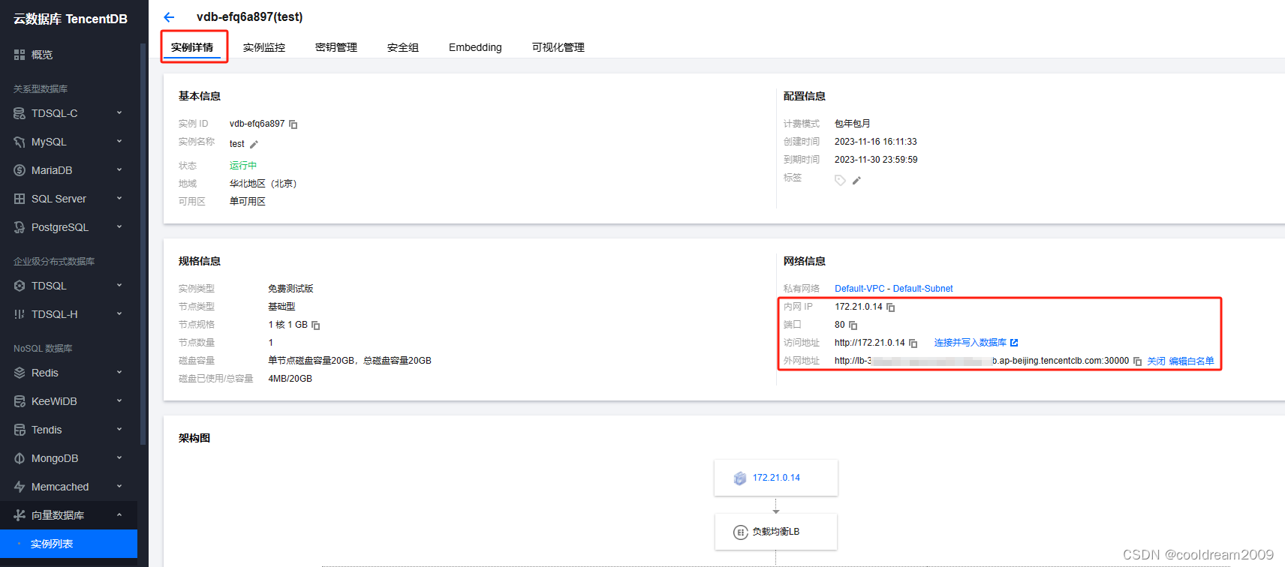Switch to the Embedding tab
This screenshot has width=1285, height=567.
[475, 47]
